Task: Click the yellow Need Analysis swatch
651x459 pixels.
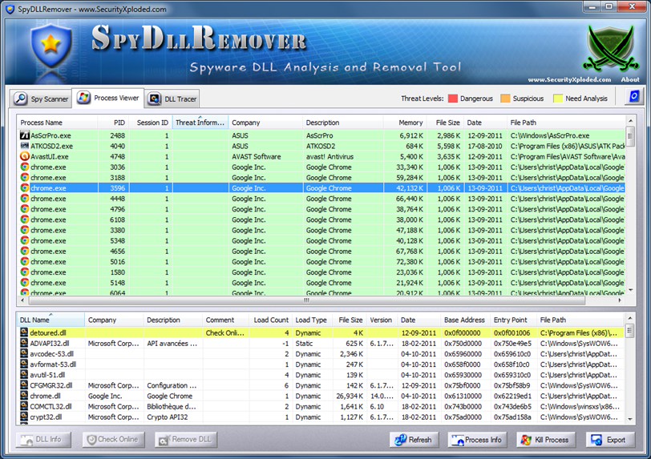Action: (557, 99)
